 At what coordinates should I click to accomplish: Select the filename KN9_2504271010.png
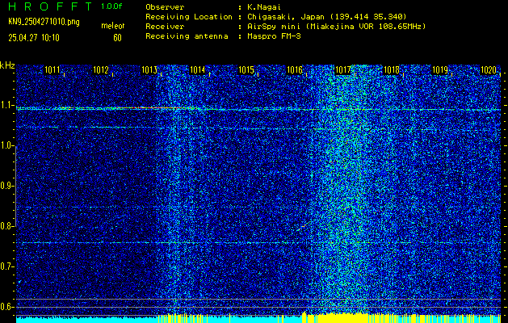click(x=44, y=22)
